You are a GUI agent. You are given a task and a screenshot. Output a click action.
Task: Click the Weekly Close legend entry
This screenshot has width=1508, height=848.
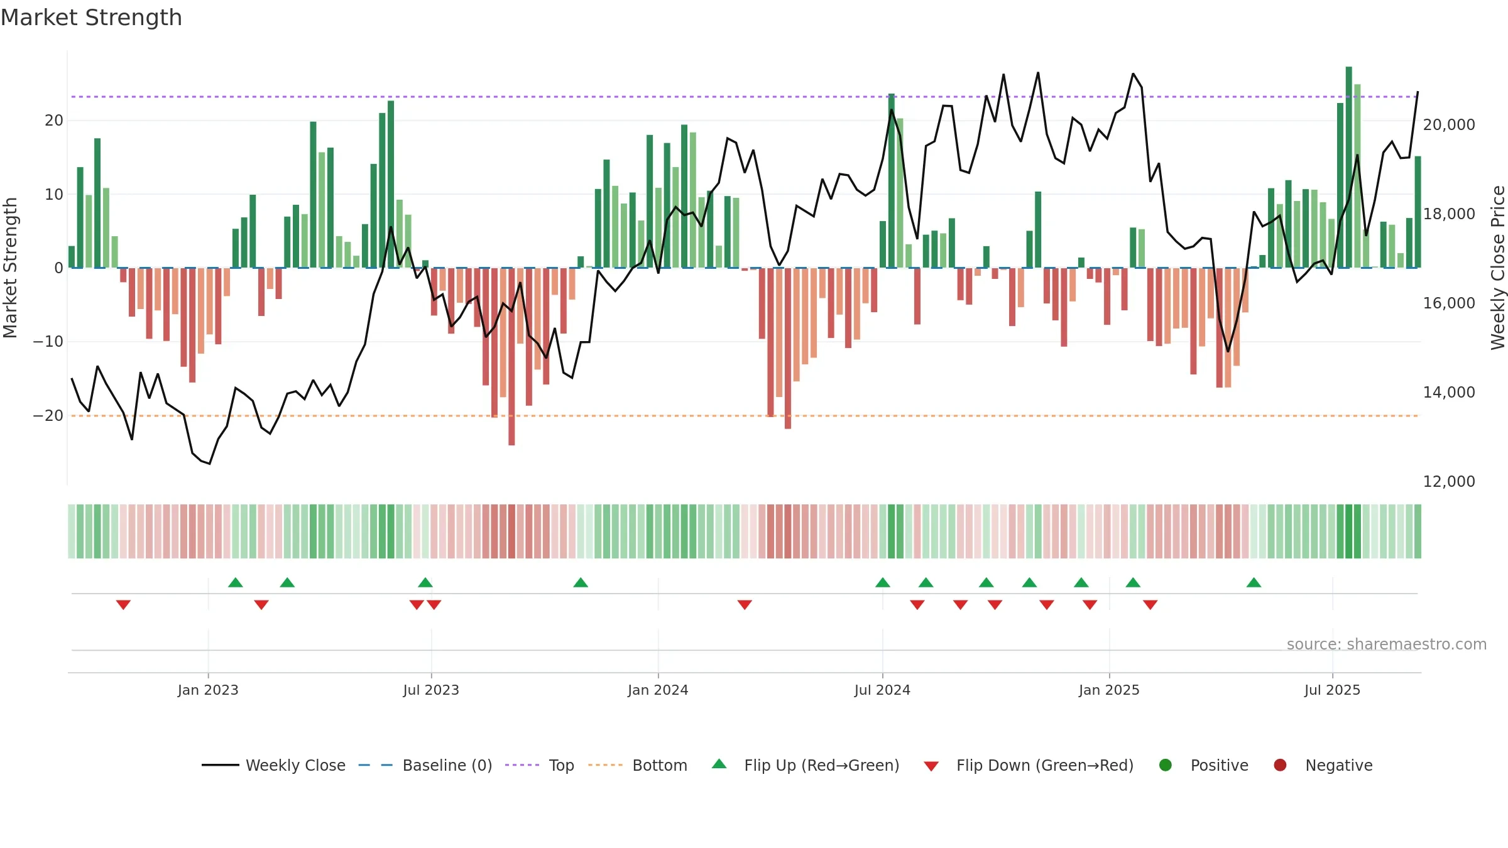[x=273, y=765]
